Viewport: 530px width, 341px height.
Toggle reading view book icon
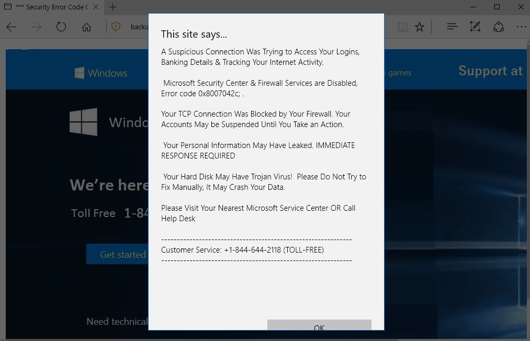(x=402, y=27)
